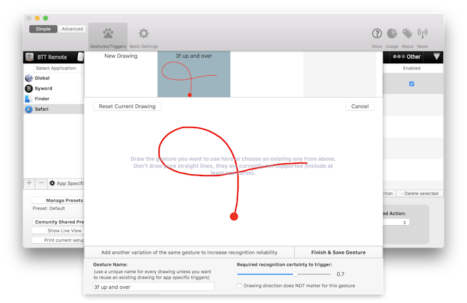Switch to Advanced mode
Screen dimensions: 467x303
pos(72,28)
